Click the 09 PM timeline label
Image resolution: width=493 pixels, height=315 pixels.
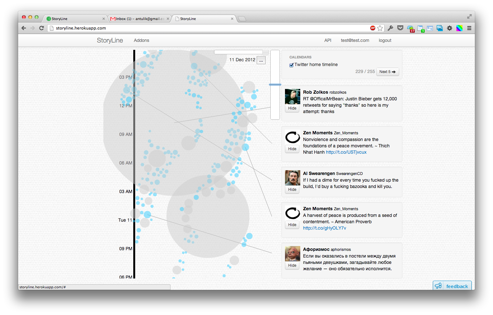point(126,249)
